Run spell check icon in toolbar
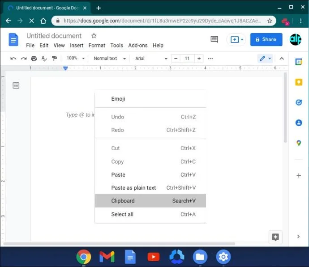The image size is (309, 267). 44,59
